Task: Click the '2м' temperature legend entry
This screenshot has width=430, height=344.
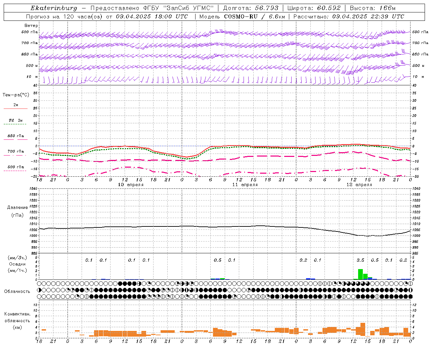Action: coord(16,105)
